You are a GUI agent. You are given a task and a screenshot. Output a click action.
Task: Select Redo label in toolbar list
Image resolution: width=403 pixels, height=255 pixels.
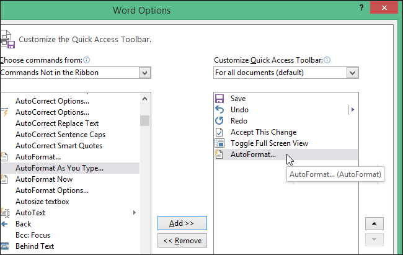(x=239, y=121)
